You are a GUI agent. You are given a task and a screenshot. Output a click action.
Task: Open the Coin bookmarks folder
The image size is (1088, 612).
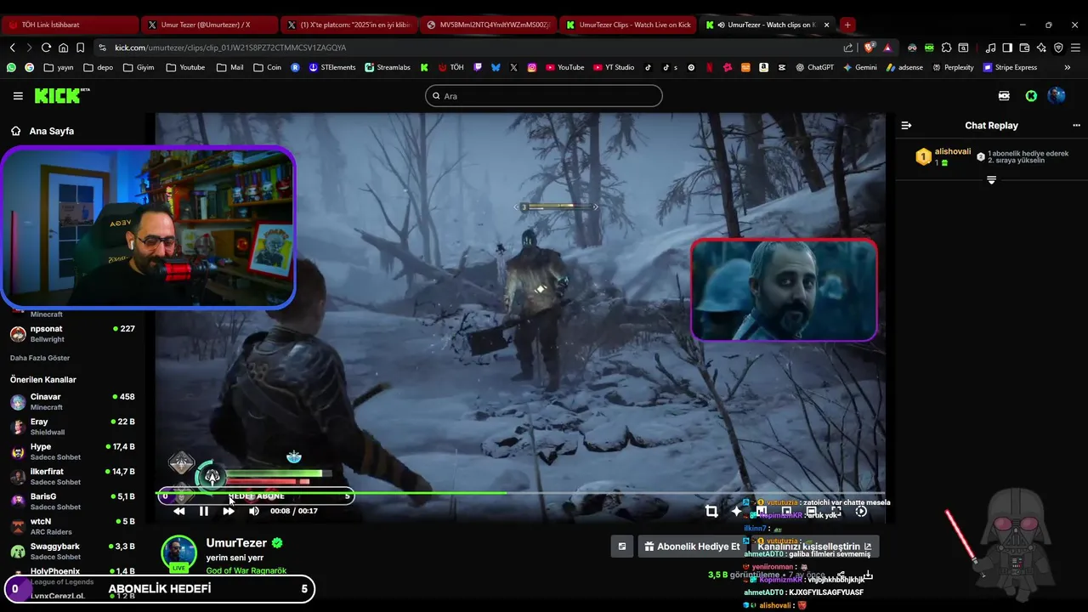[x=267, y=67]
